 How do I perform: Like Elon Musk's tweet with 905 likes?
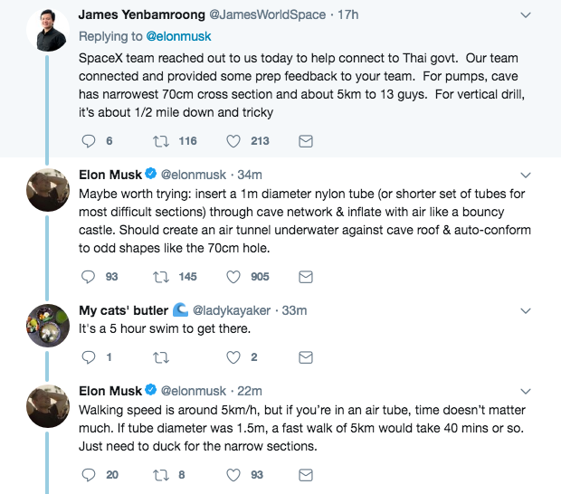point(233,276)
